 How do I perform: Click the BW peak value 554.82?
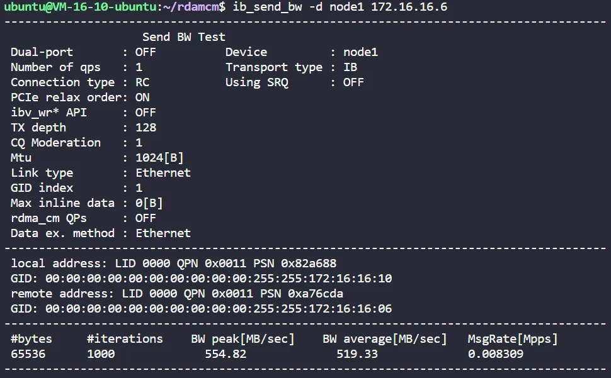226,354
